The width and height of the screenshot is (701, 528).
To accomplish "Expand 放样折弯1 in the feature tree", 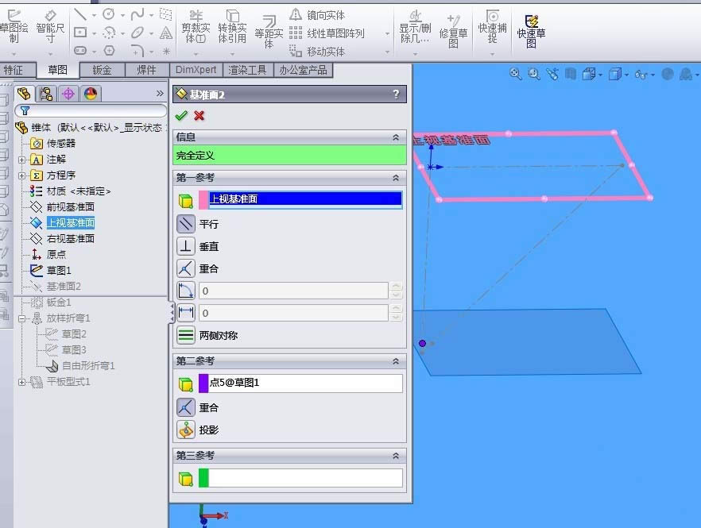I will (24, 318).
